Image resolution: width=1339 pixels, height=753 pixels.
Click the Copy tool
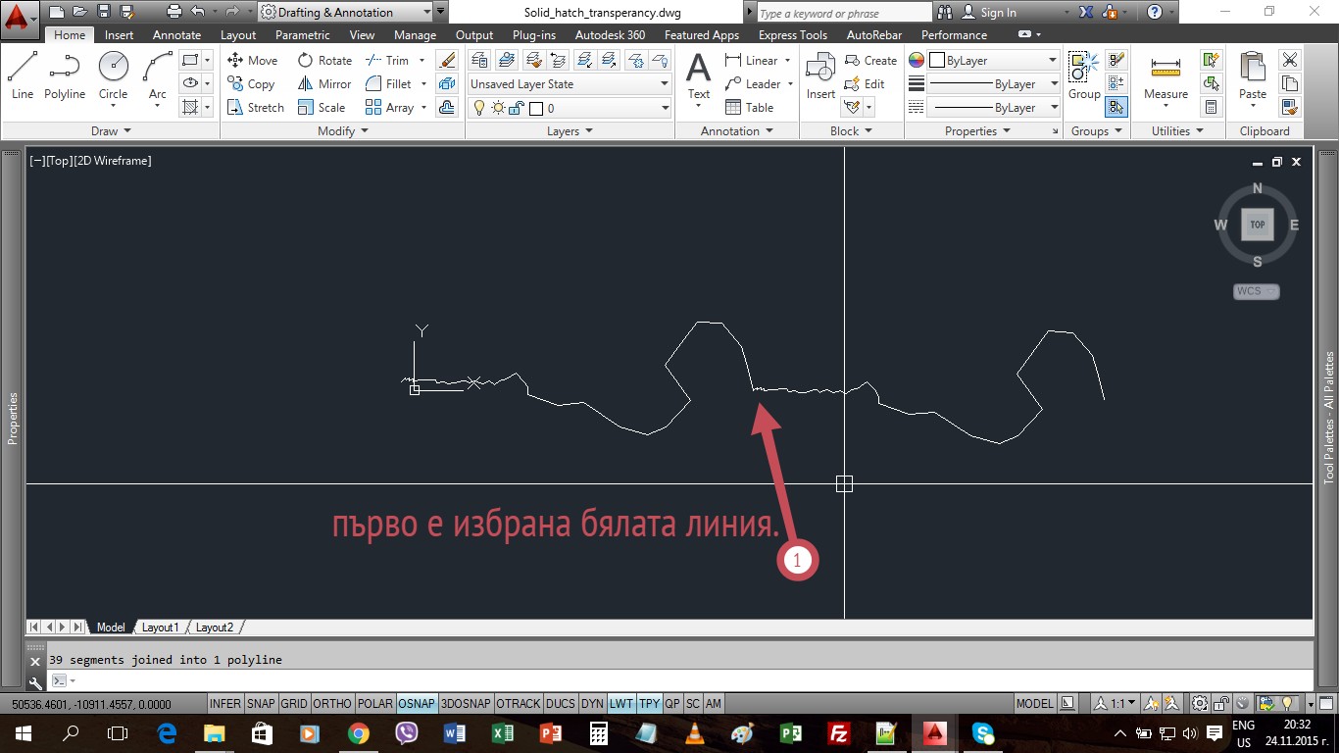(x=251, y=84)
